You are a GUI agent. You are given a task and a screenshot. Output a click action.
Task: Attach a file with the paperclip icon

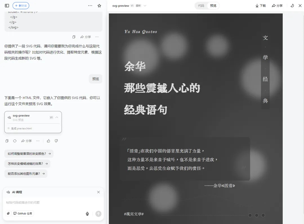coord(8,214)
